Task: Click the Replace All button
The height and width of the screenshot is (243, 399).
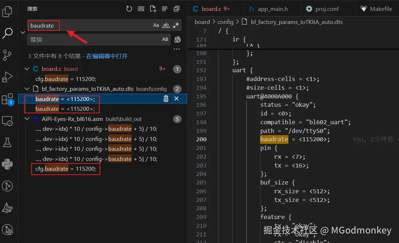Action: pos(177,39)
